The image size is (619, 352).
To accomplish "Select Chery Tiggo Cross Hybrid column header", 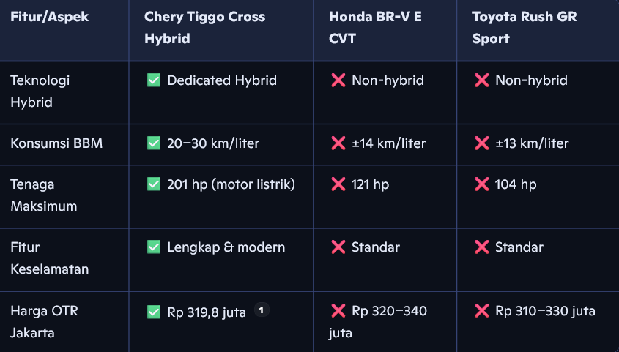I will coord(204,28).
